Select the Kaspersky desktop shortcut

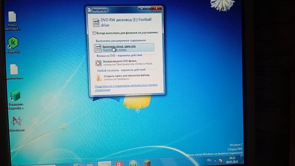pyautogui.click(x=13, y=45)
